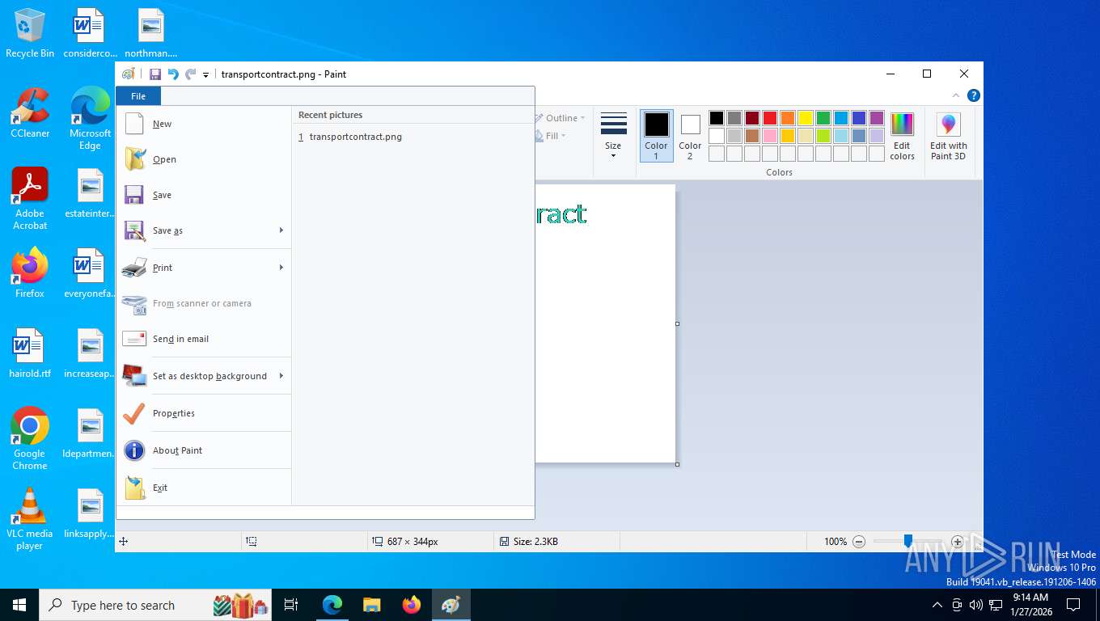This screenshot has width=1100, height=621.
Task: Open Microsoft Edge desktop shortcut
Action: tap(90, 119)
